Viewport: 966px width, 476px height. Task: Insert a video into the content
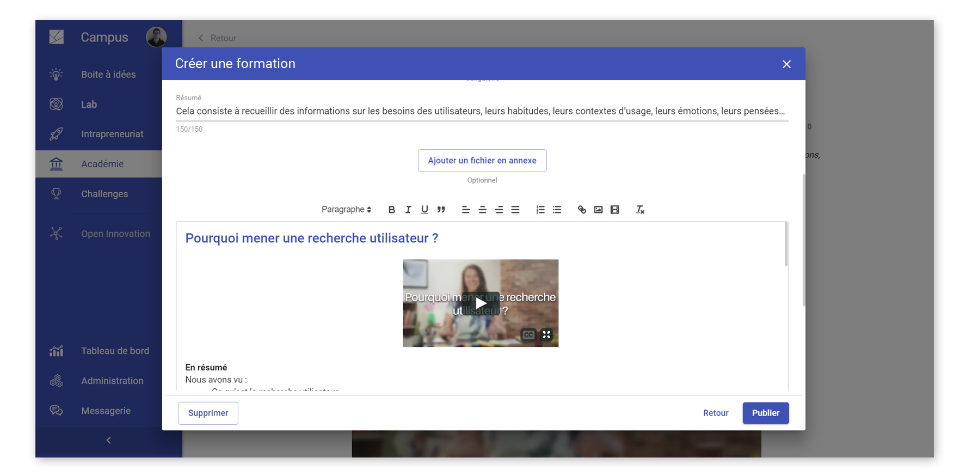615,210
